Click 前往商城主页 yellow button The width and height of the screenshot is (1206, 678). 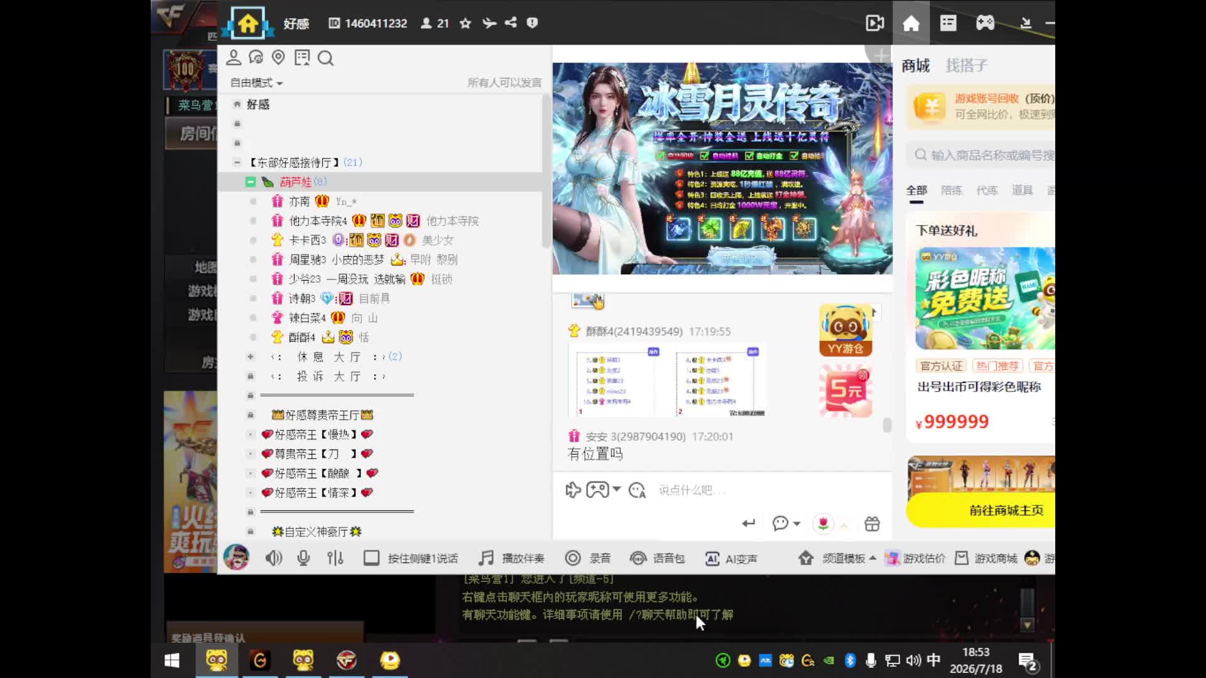coord(981,510)
